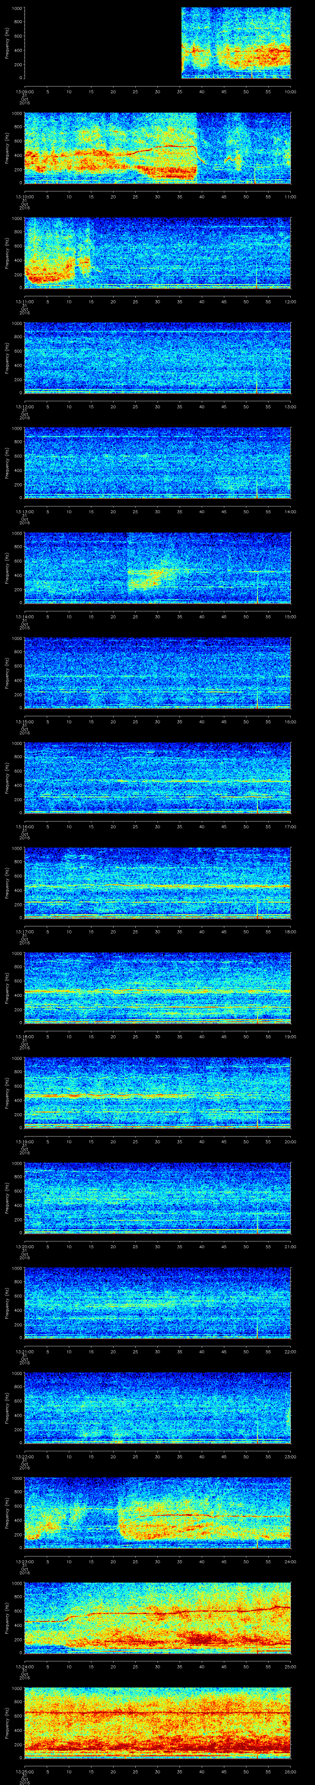315x1785 pixels.
Task: Click the '14:00' end time label
Action: pos(290,511)
